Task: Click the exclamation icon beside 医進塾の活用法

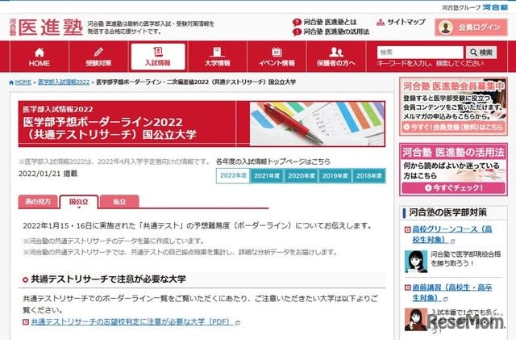Action: pyautogui.click(x=297, y=32)
